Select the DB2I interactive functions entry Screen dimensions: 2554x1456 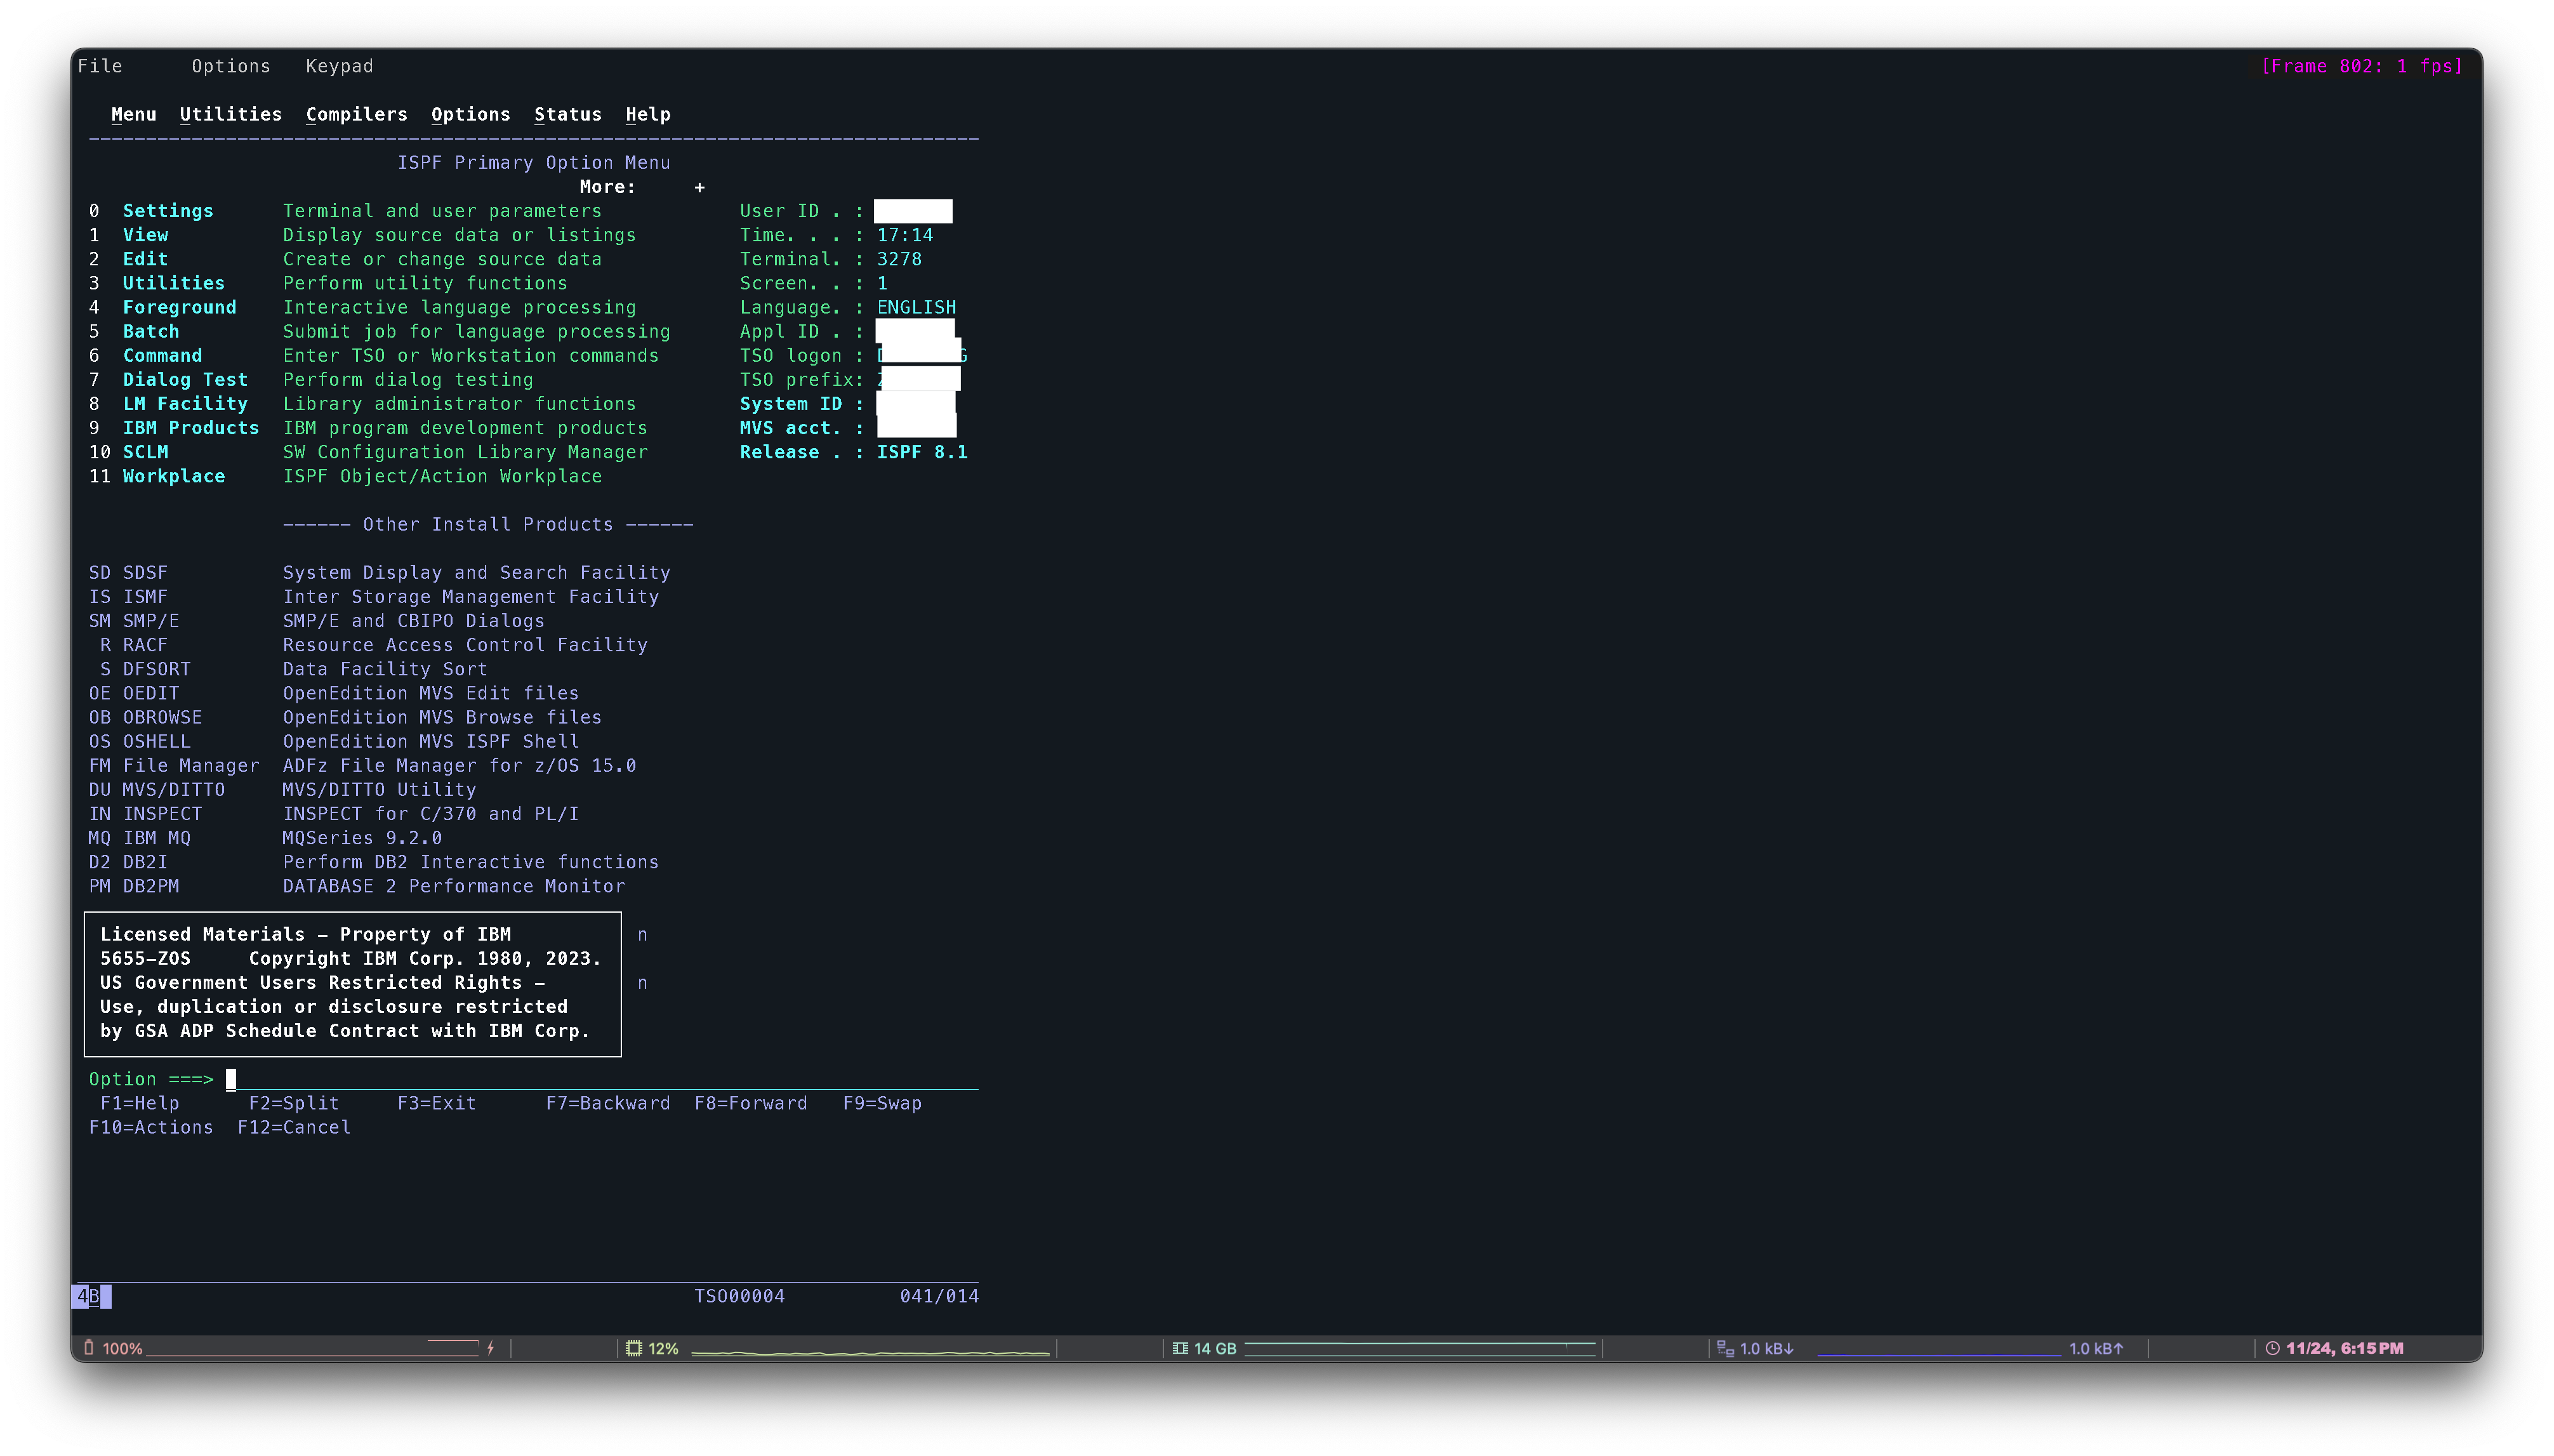[x=145, y=862]
